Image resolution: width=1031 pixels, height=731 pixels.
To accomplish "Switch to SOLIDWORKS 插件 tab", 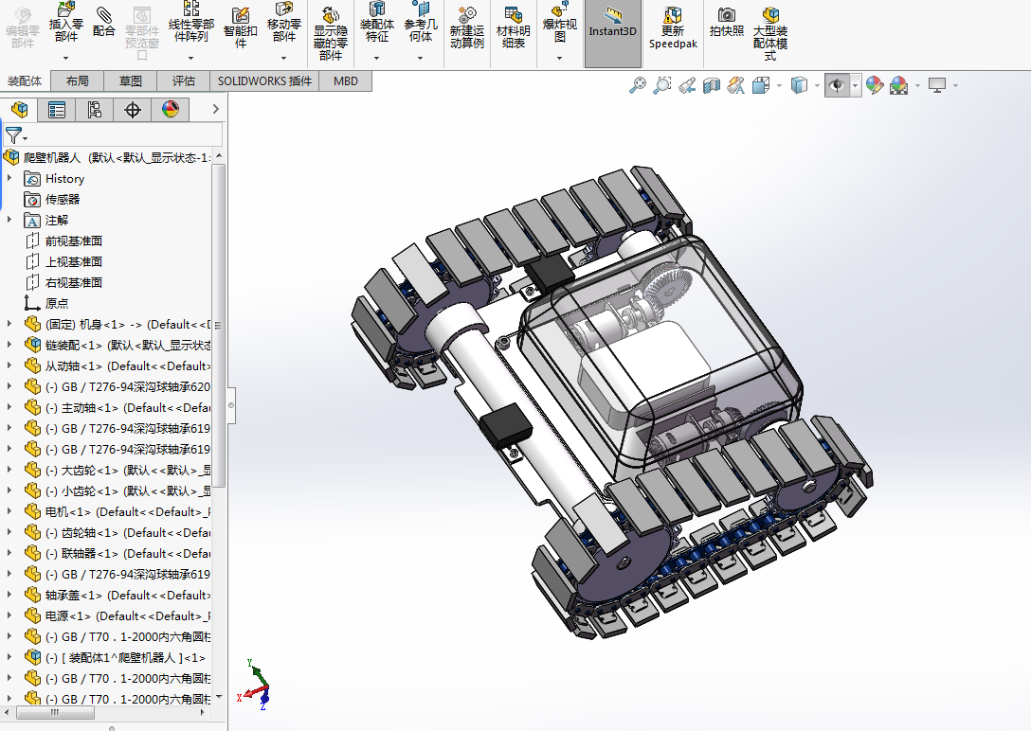I will pos(264,80).
